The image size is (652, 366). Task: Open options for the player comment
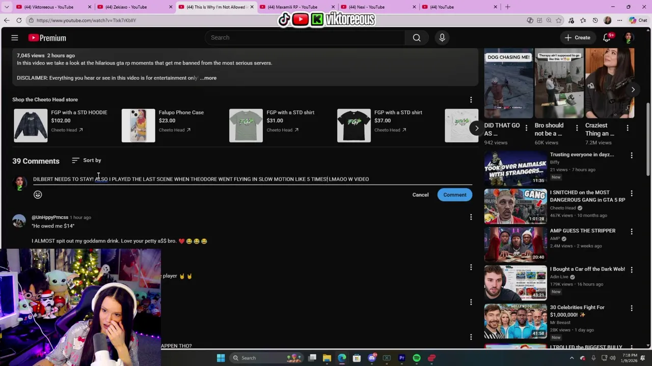pos(471,267)
